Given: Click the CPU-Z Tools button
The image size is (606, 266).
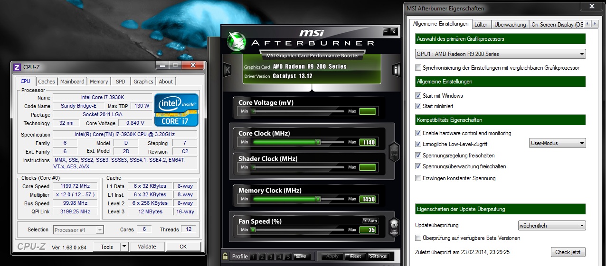Looking at the screenshot, I should [x=107, y=247].
